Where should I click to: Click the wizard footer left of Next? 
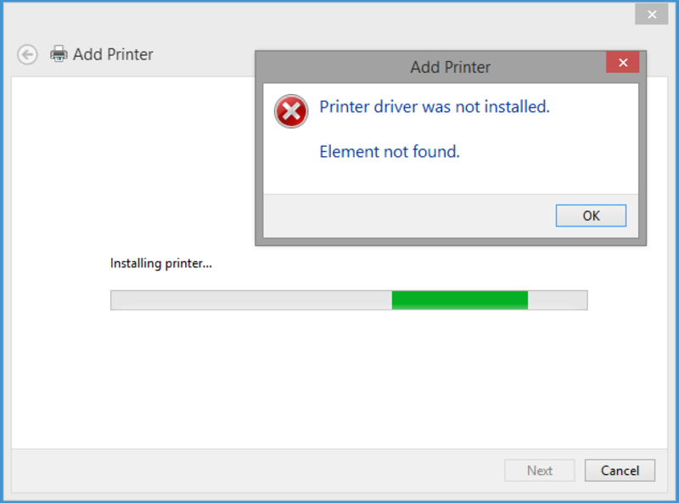pos(255,470)
